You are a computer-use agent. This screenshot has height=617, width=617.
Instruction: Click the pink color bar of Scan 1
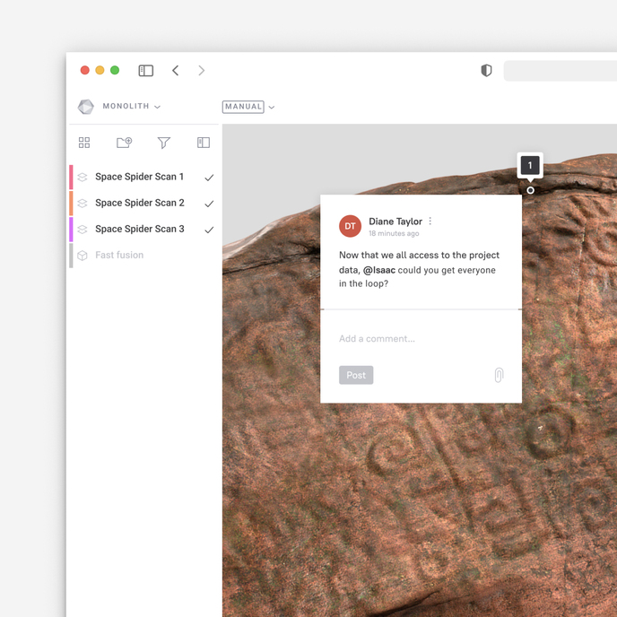pyautogui.click(x=71, y=177)
